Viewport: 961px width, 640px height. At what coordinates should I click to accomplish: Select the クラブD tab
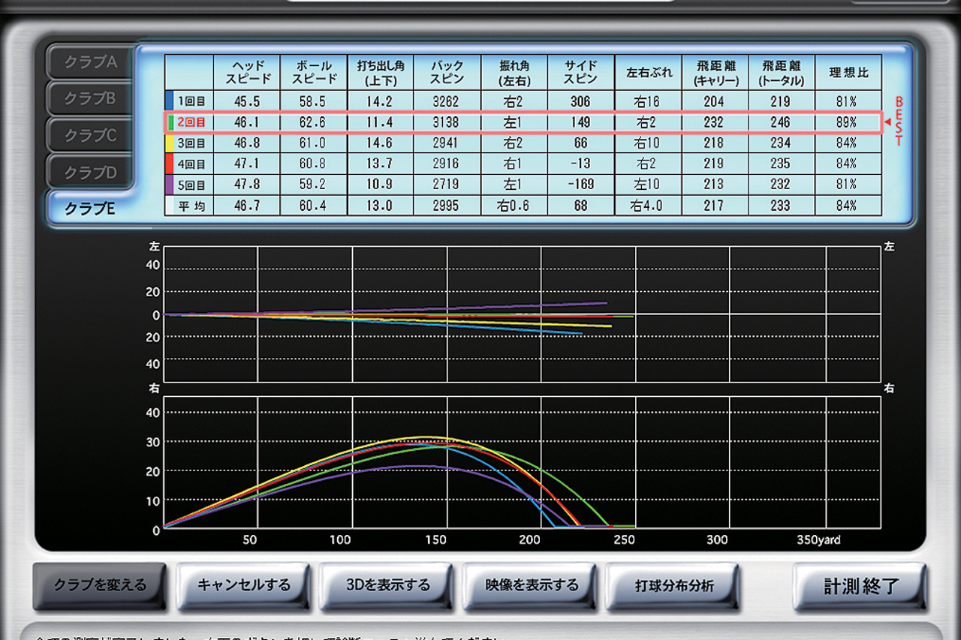tap(89, 172)
